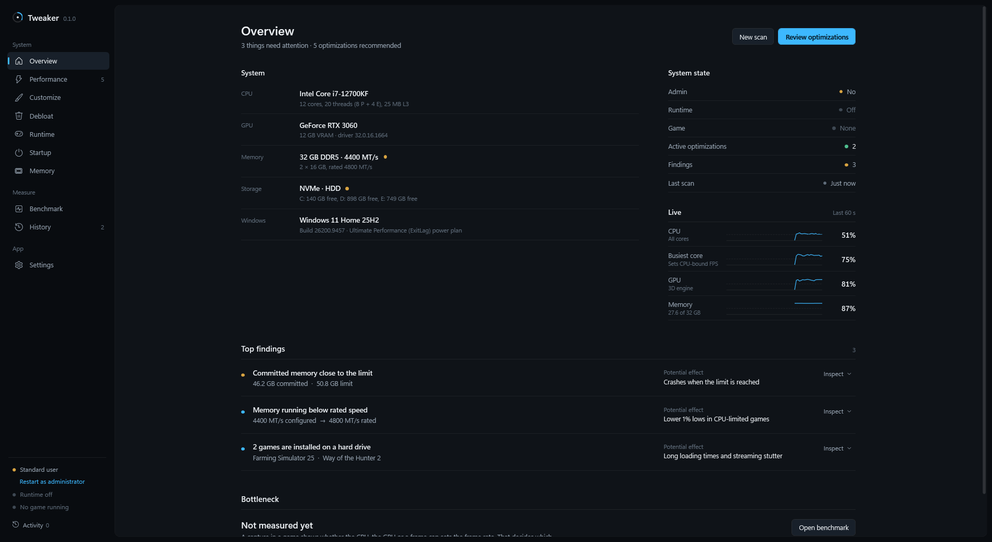Click the Overview home icon
The height and width of the screenshot is (542, 992).
19,61
